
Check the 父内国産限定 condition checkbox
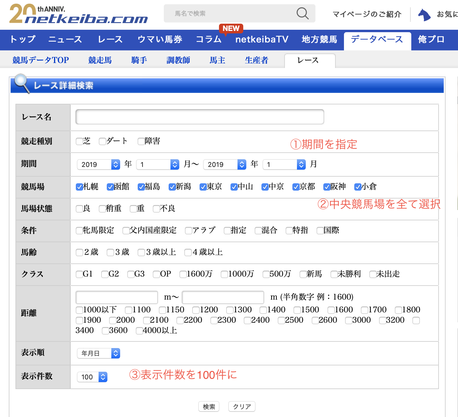pyautogui.click(x=126, y=231)
